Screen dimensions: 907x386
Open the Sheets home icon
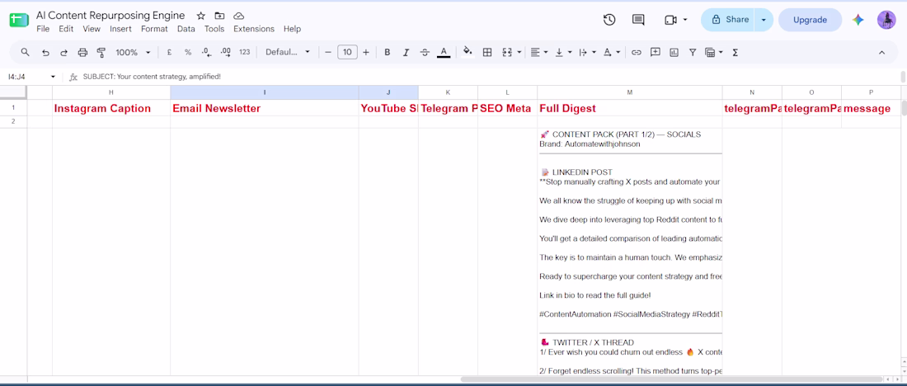point(18,20)
